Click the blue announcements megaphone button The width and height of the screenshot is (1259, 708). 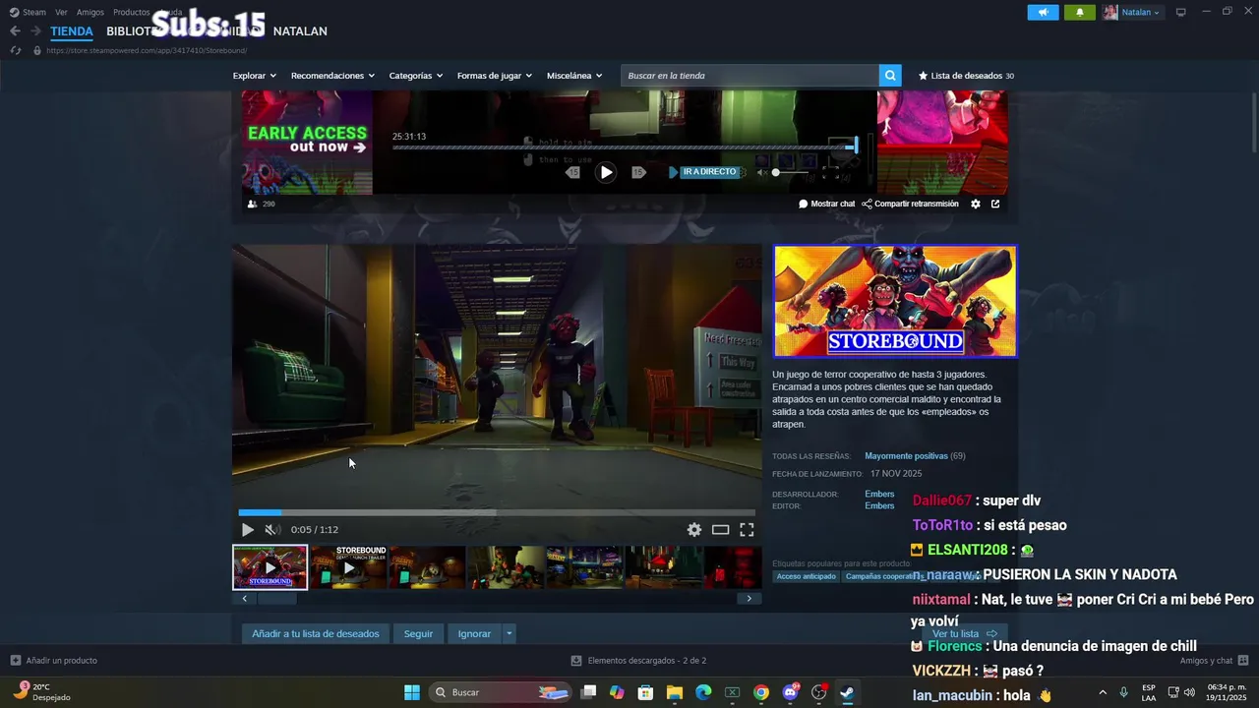point(1043,12)
